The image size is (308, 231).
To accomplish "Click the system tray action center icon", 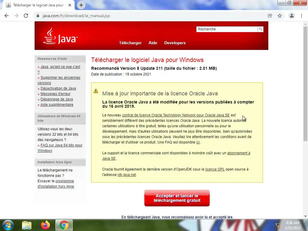I will tap(278, 225).
